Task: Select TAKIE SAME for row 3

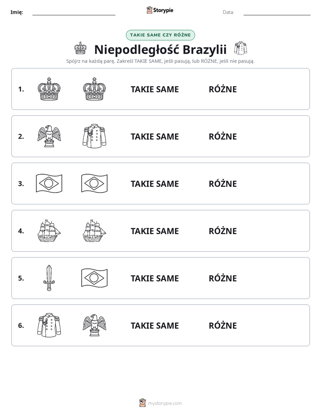Action: [155, 184]
